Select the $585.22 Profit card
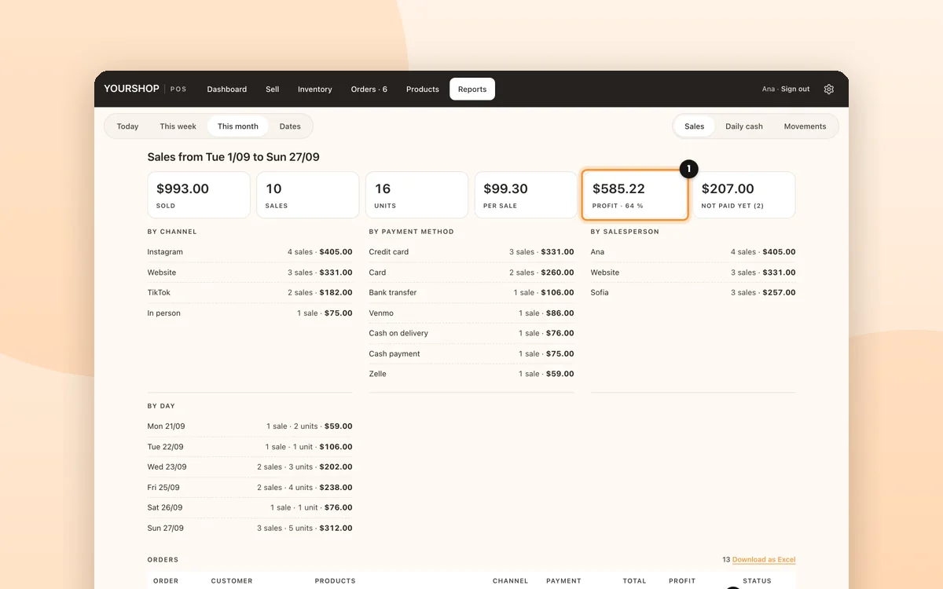The height and width of the screenshot is (589, 943). 635,195
